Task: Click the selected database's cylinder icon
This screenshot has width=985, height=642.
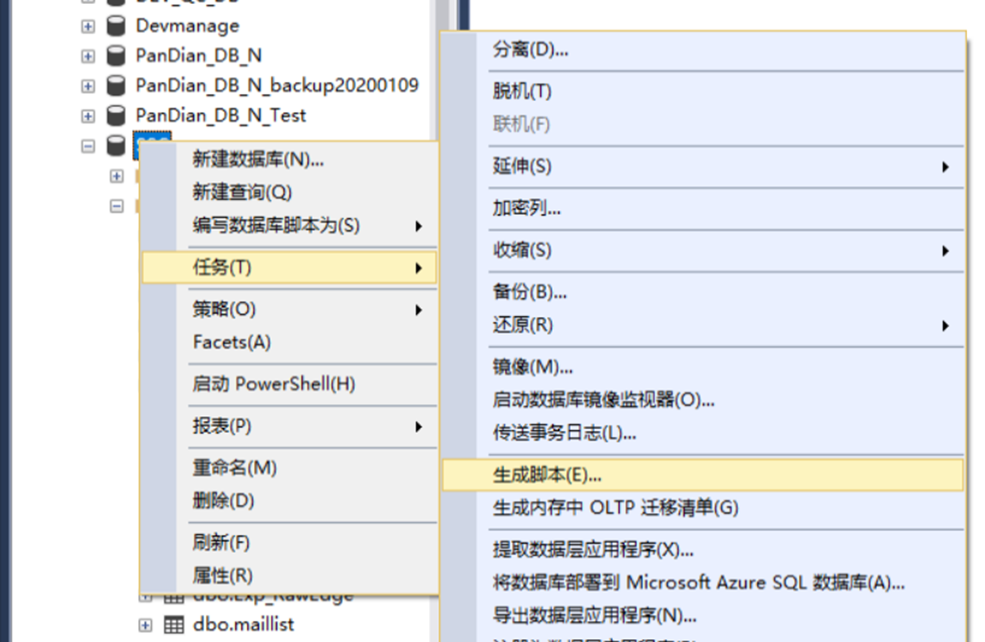Action: (116, 145)
